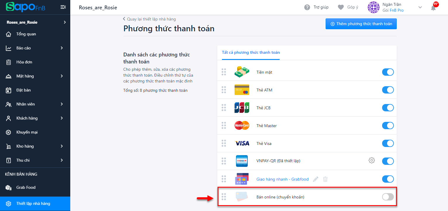Delete Giao hàng nhanh - Grabfood payment method
This screenshot has height=211, width=448.
325,179
